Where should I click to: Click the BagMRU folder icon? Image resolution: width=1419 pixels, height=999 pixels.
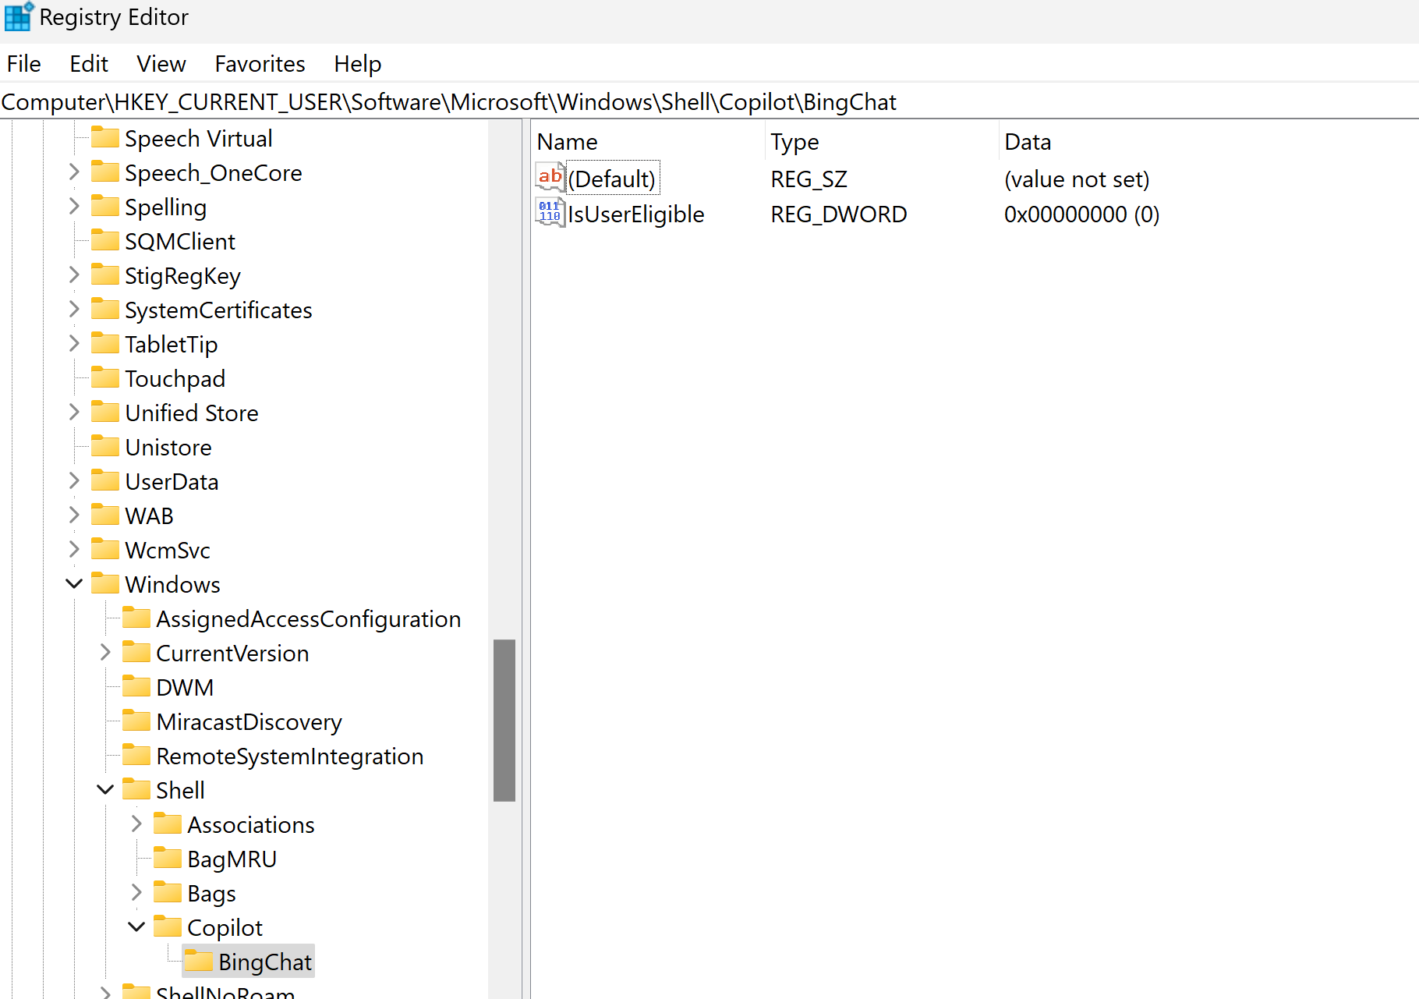(168, 859)
